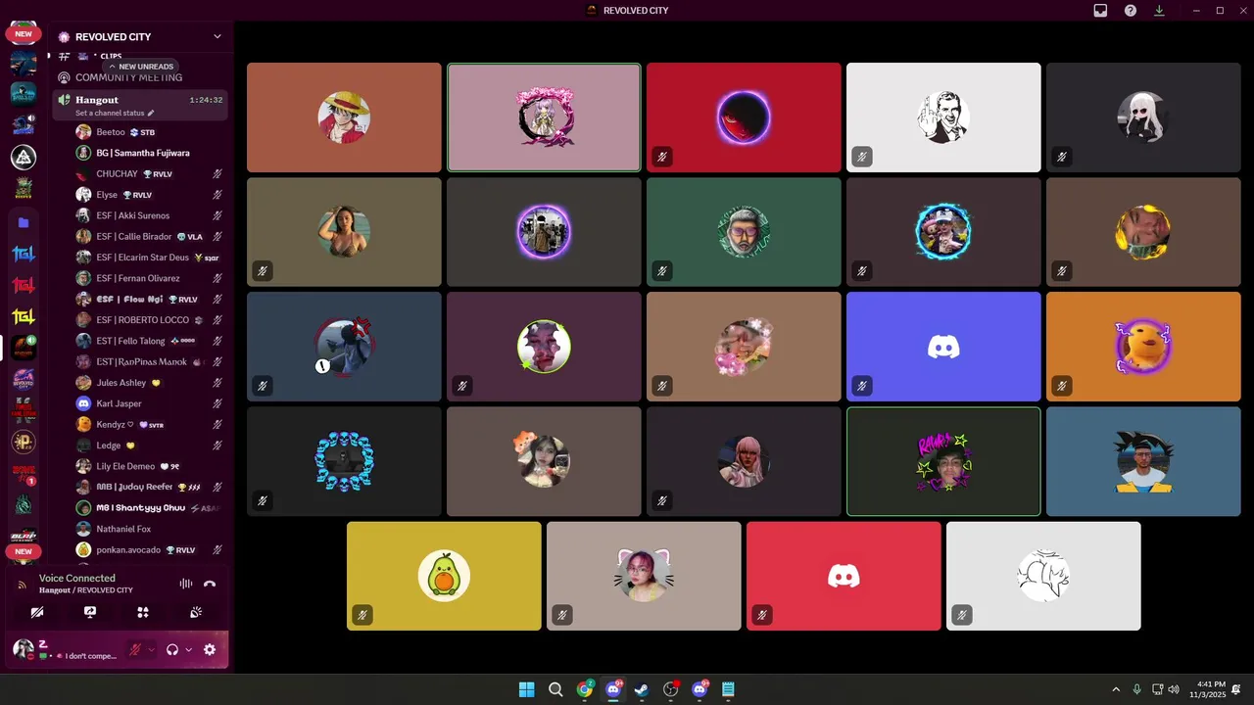Click the bottom NEW mentions pill
The height and width of the screenshot is (705, 1254).
tap(24, 551)
